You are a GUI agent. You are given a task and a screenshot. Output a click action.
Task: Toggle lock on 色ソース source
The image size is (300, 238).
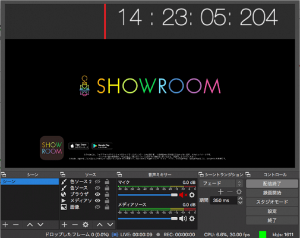point(107,188)
